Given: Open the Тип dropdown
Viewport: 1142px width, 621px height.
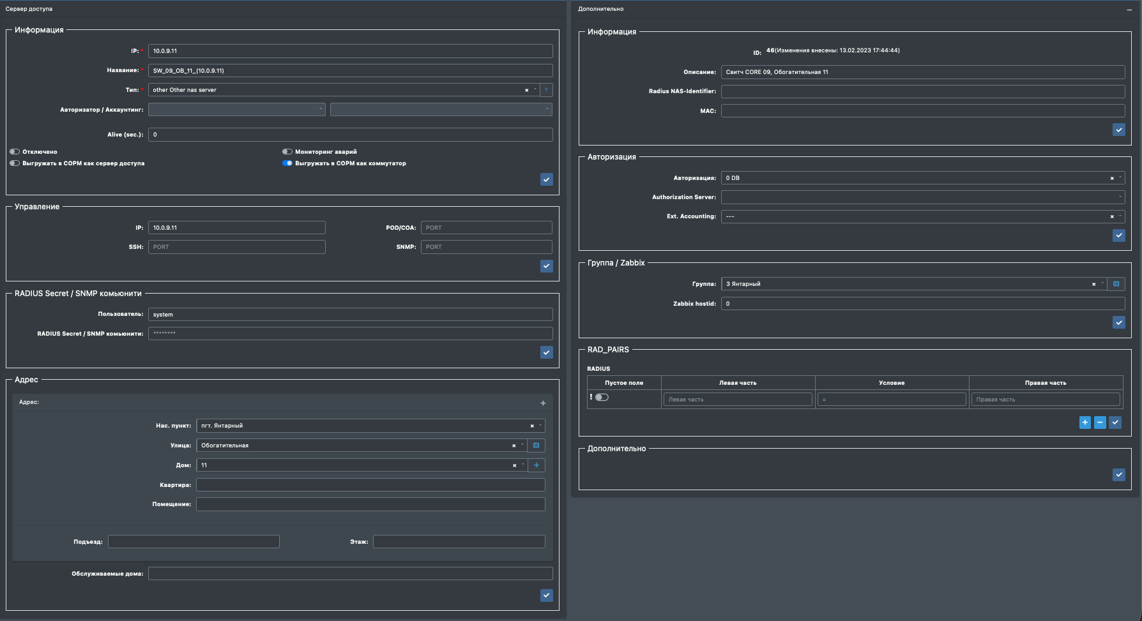Looking at the screenshot, I should (x=344, y=90).
